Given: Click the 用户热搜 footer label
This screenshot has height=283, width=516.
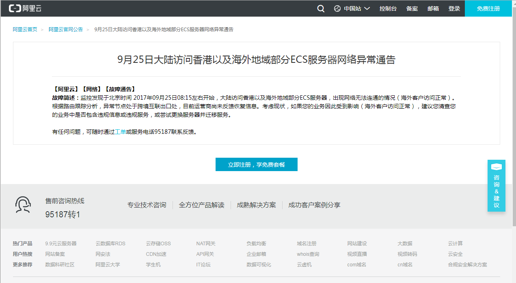Looking at the screenshot, I should pyautogui.click(x=22, y=254).
